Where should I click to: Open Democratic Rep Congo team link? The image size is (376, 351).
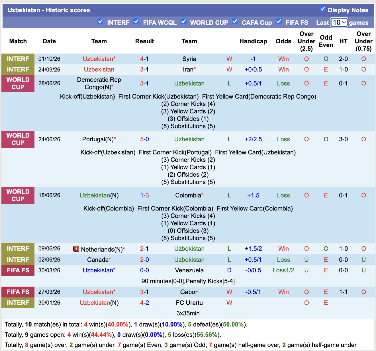(99, 83)
